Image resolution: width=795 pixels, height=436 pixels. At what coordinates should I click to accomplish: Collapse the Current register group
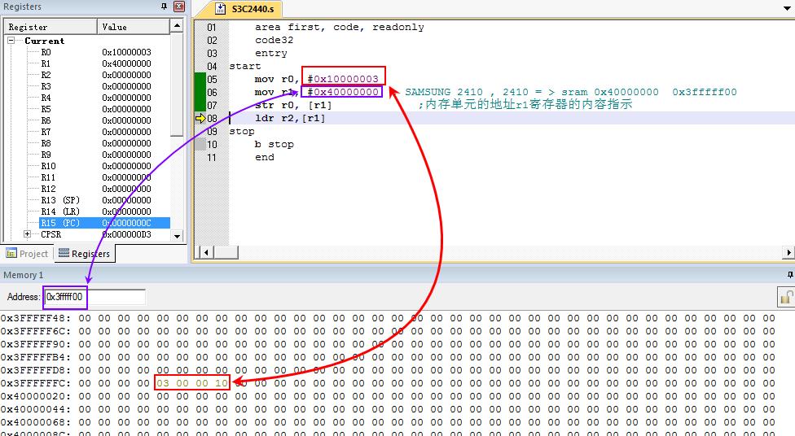point(11,40)
